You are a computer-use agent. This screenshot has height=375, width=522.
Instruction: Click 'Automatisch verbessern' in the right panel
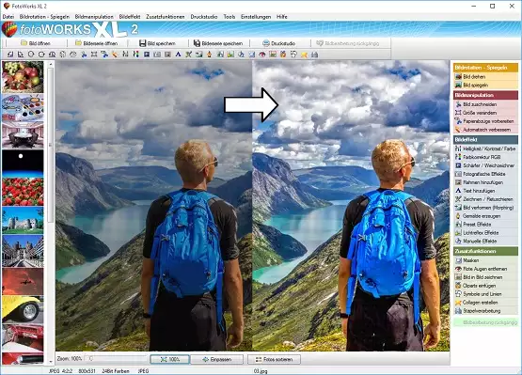click(485, 130)
